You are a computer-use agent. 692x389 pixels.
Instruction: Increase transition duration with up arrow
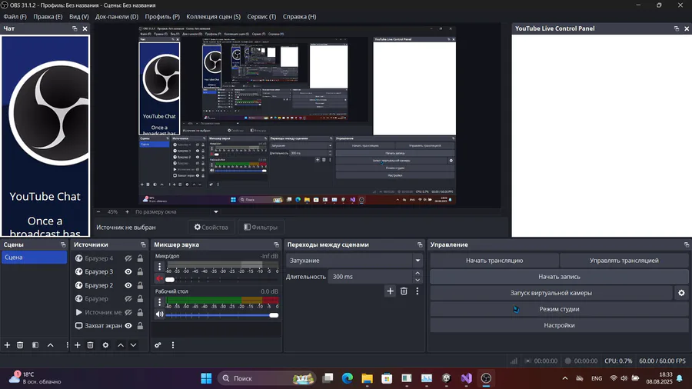418,274
